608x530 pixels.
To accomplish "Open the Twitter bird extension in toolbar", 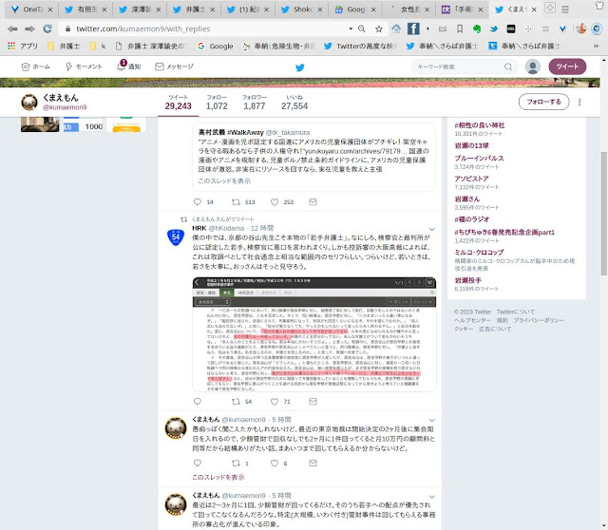I will click(x=494, y=28).
